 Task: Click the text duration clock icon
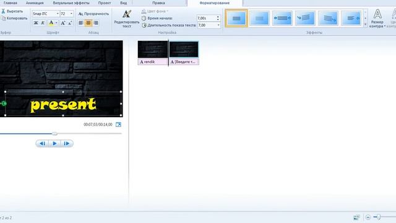pyautogui.click(x=144, y=25)
